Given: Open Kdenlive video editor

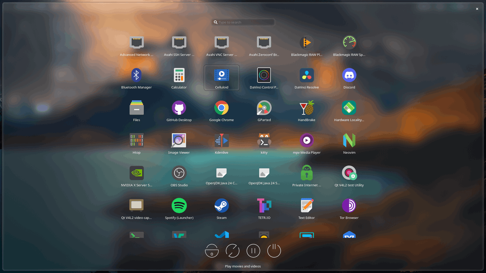Looking at the screenshot, I should click(x=222, y=144).
